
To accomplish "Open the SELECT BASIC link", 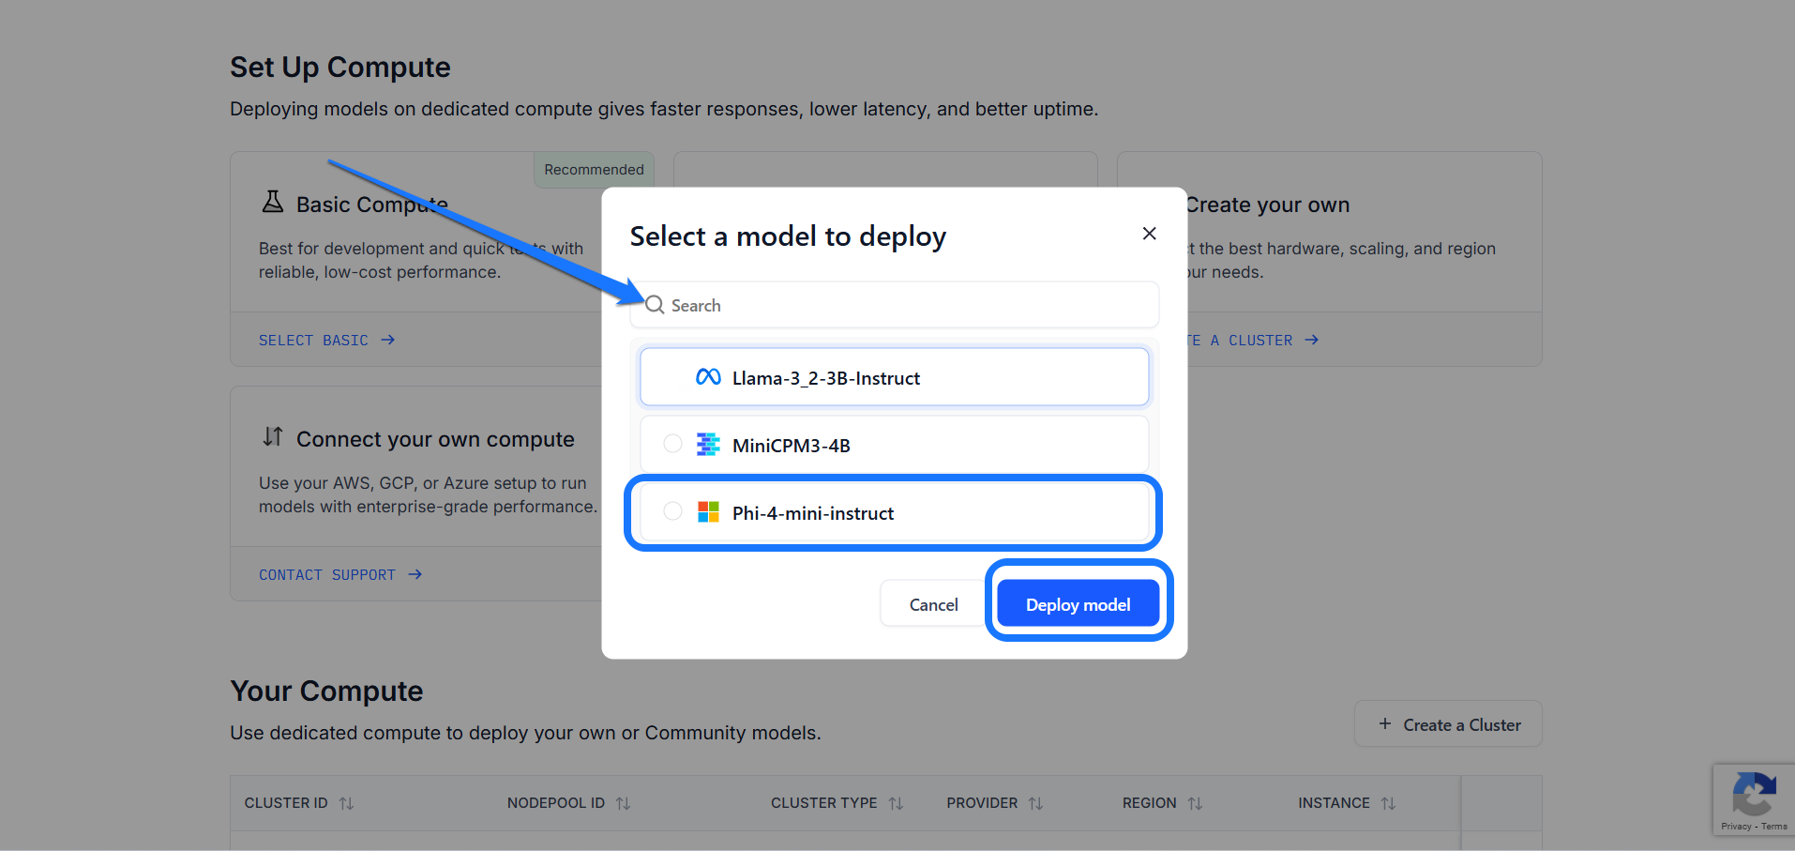I will 326,340.
